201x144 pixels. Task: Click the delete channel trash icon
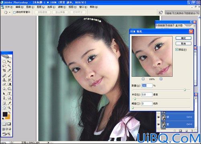coord(192,131)
